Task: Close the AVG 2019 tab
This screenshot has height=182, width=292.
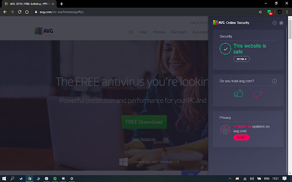Action: [x=53, y=4]
